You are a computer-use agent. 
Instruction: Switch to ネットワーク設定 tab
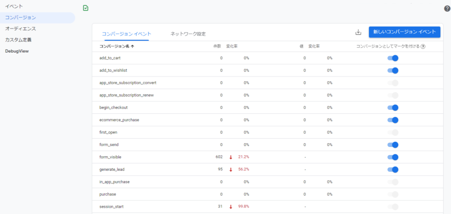188,34
